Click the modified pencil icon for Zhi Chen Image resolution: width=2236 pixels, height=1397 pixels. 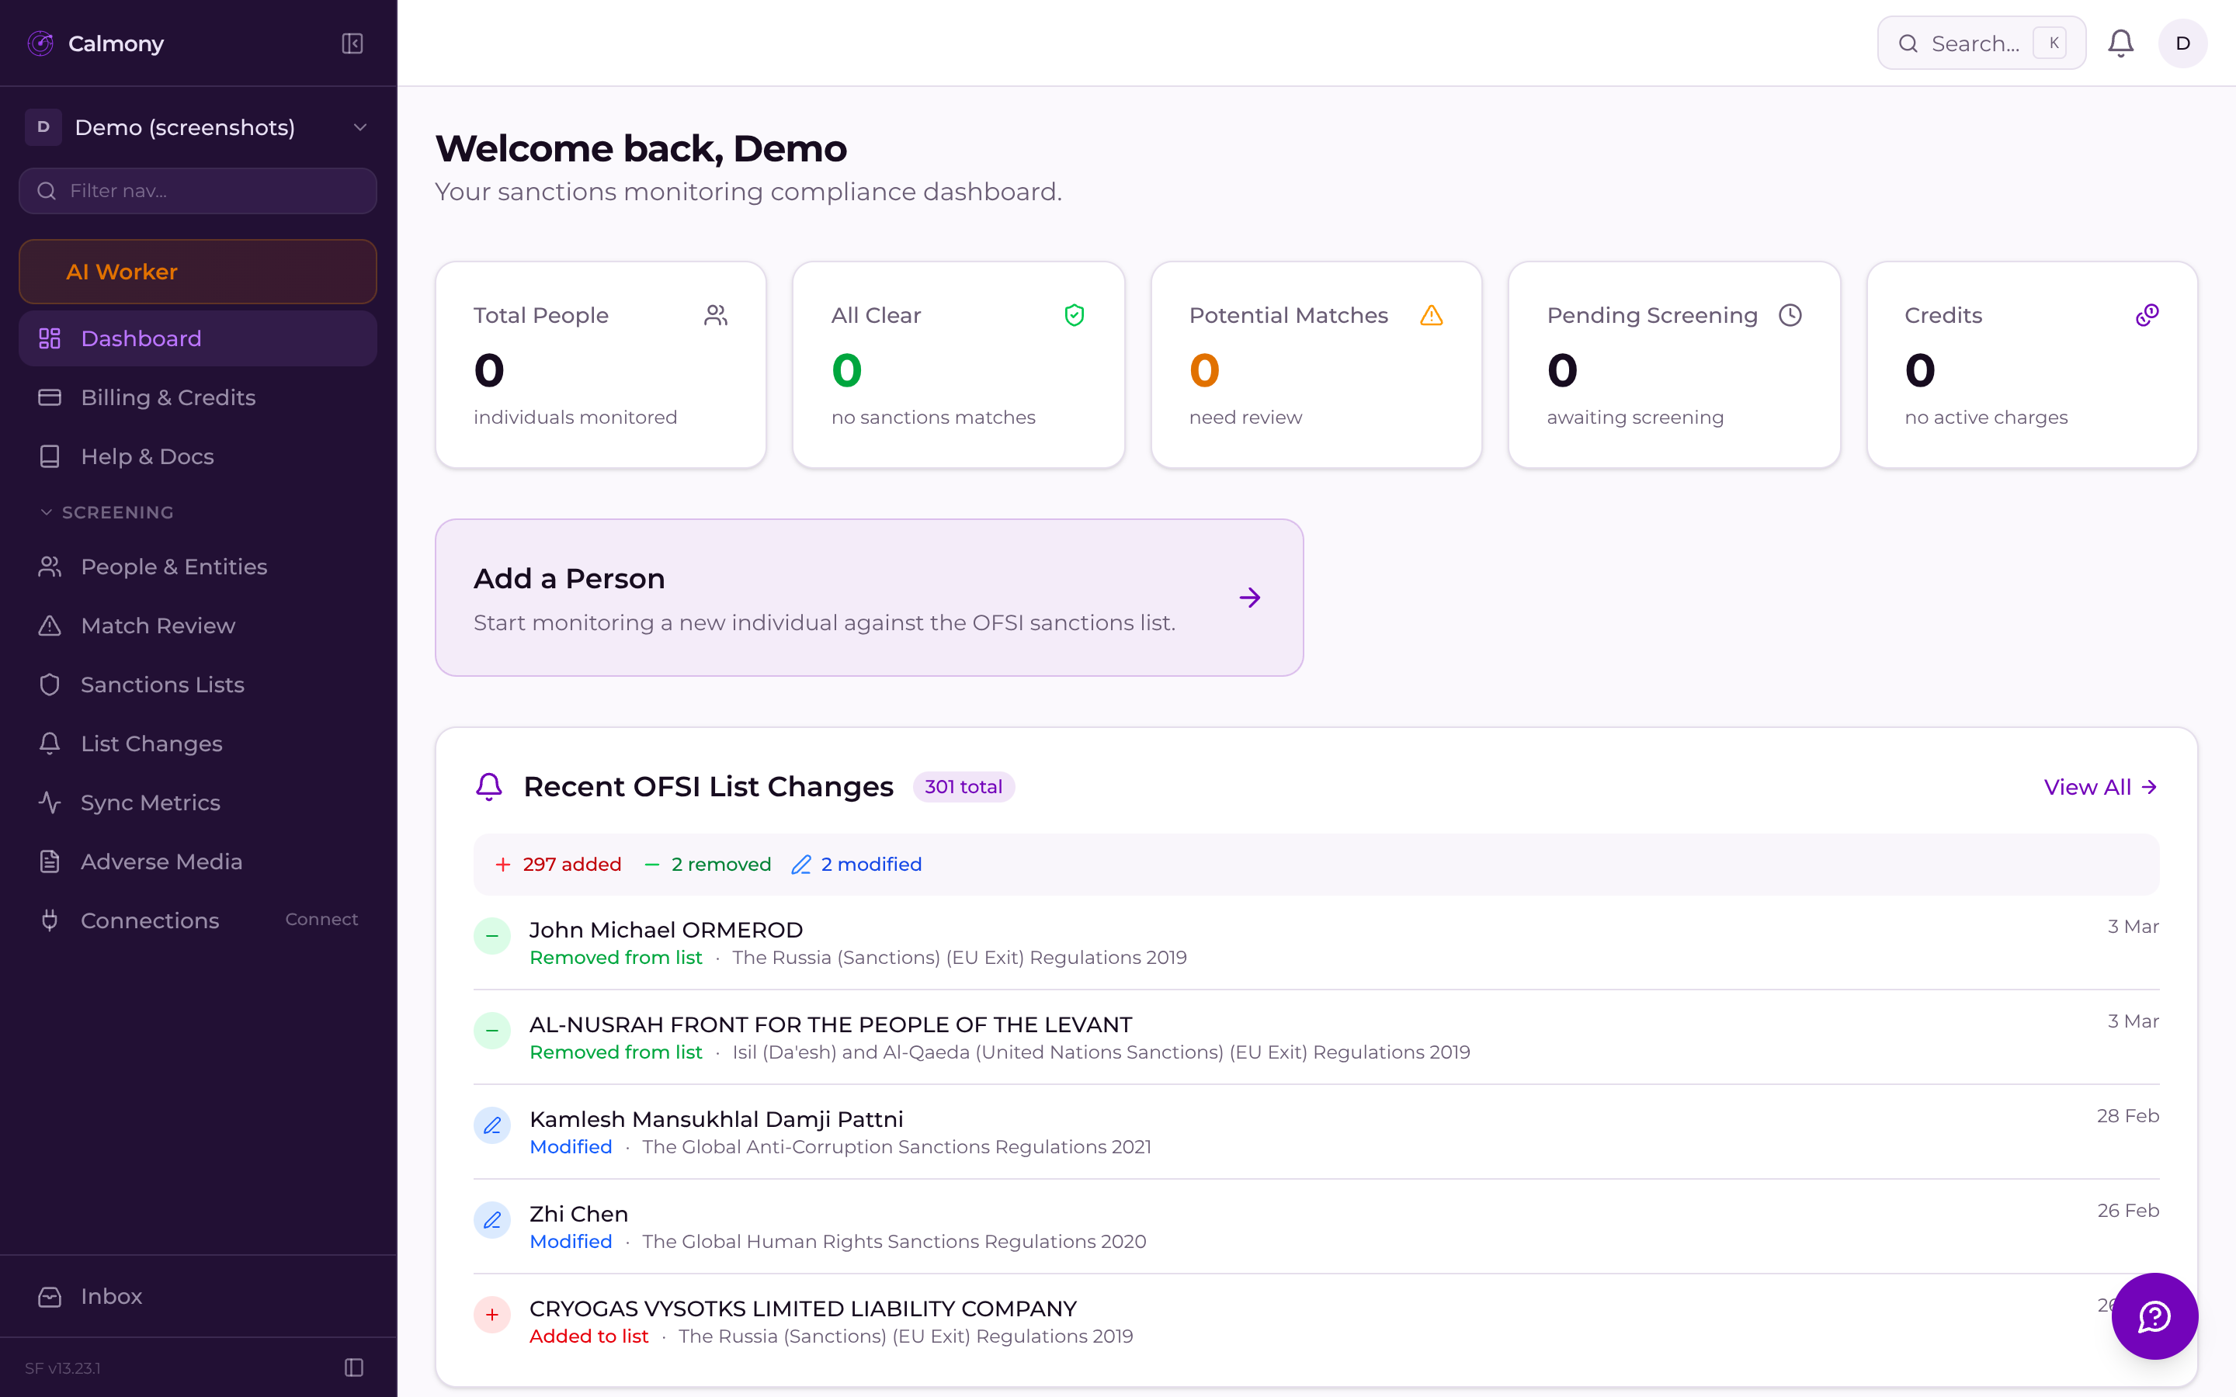click(x=492, y=1219)
